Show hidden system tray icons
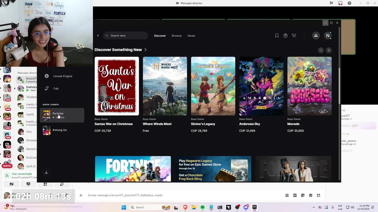The width and height of the screenshot is (378, 212). 314,207
